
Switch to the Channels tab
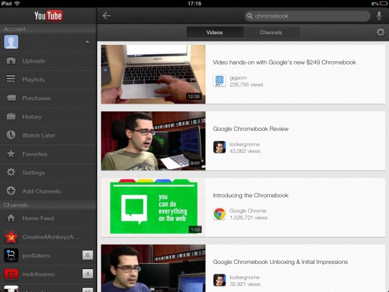click(271, 32)
